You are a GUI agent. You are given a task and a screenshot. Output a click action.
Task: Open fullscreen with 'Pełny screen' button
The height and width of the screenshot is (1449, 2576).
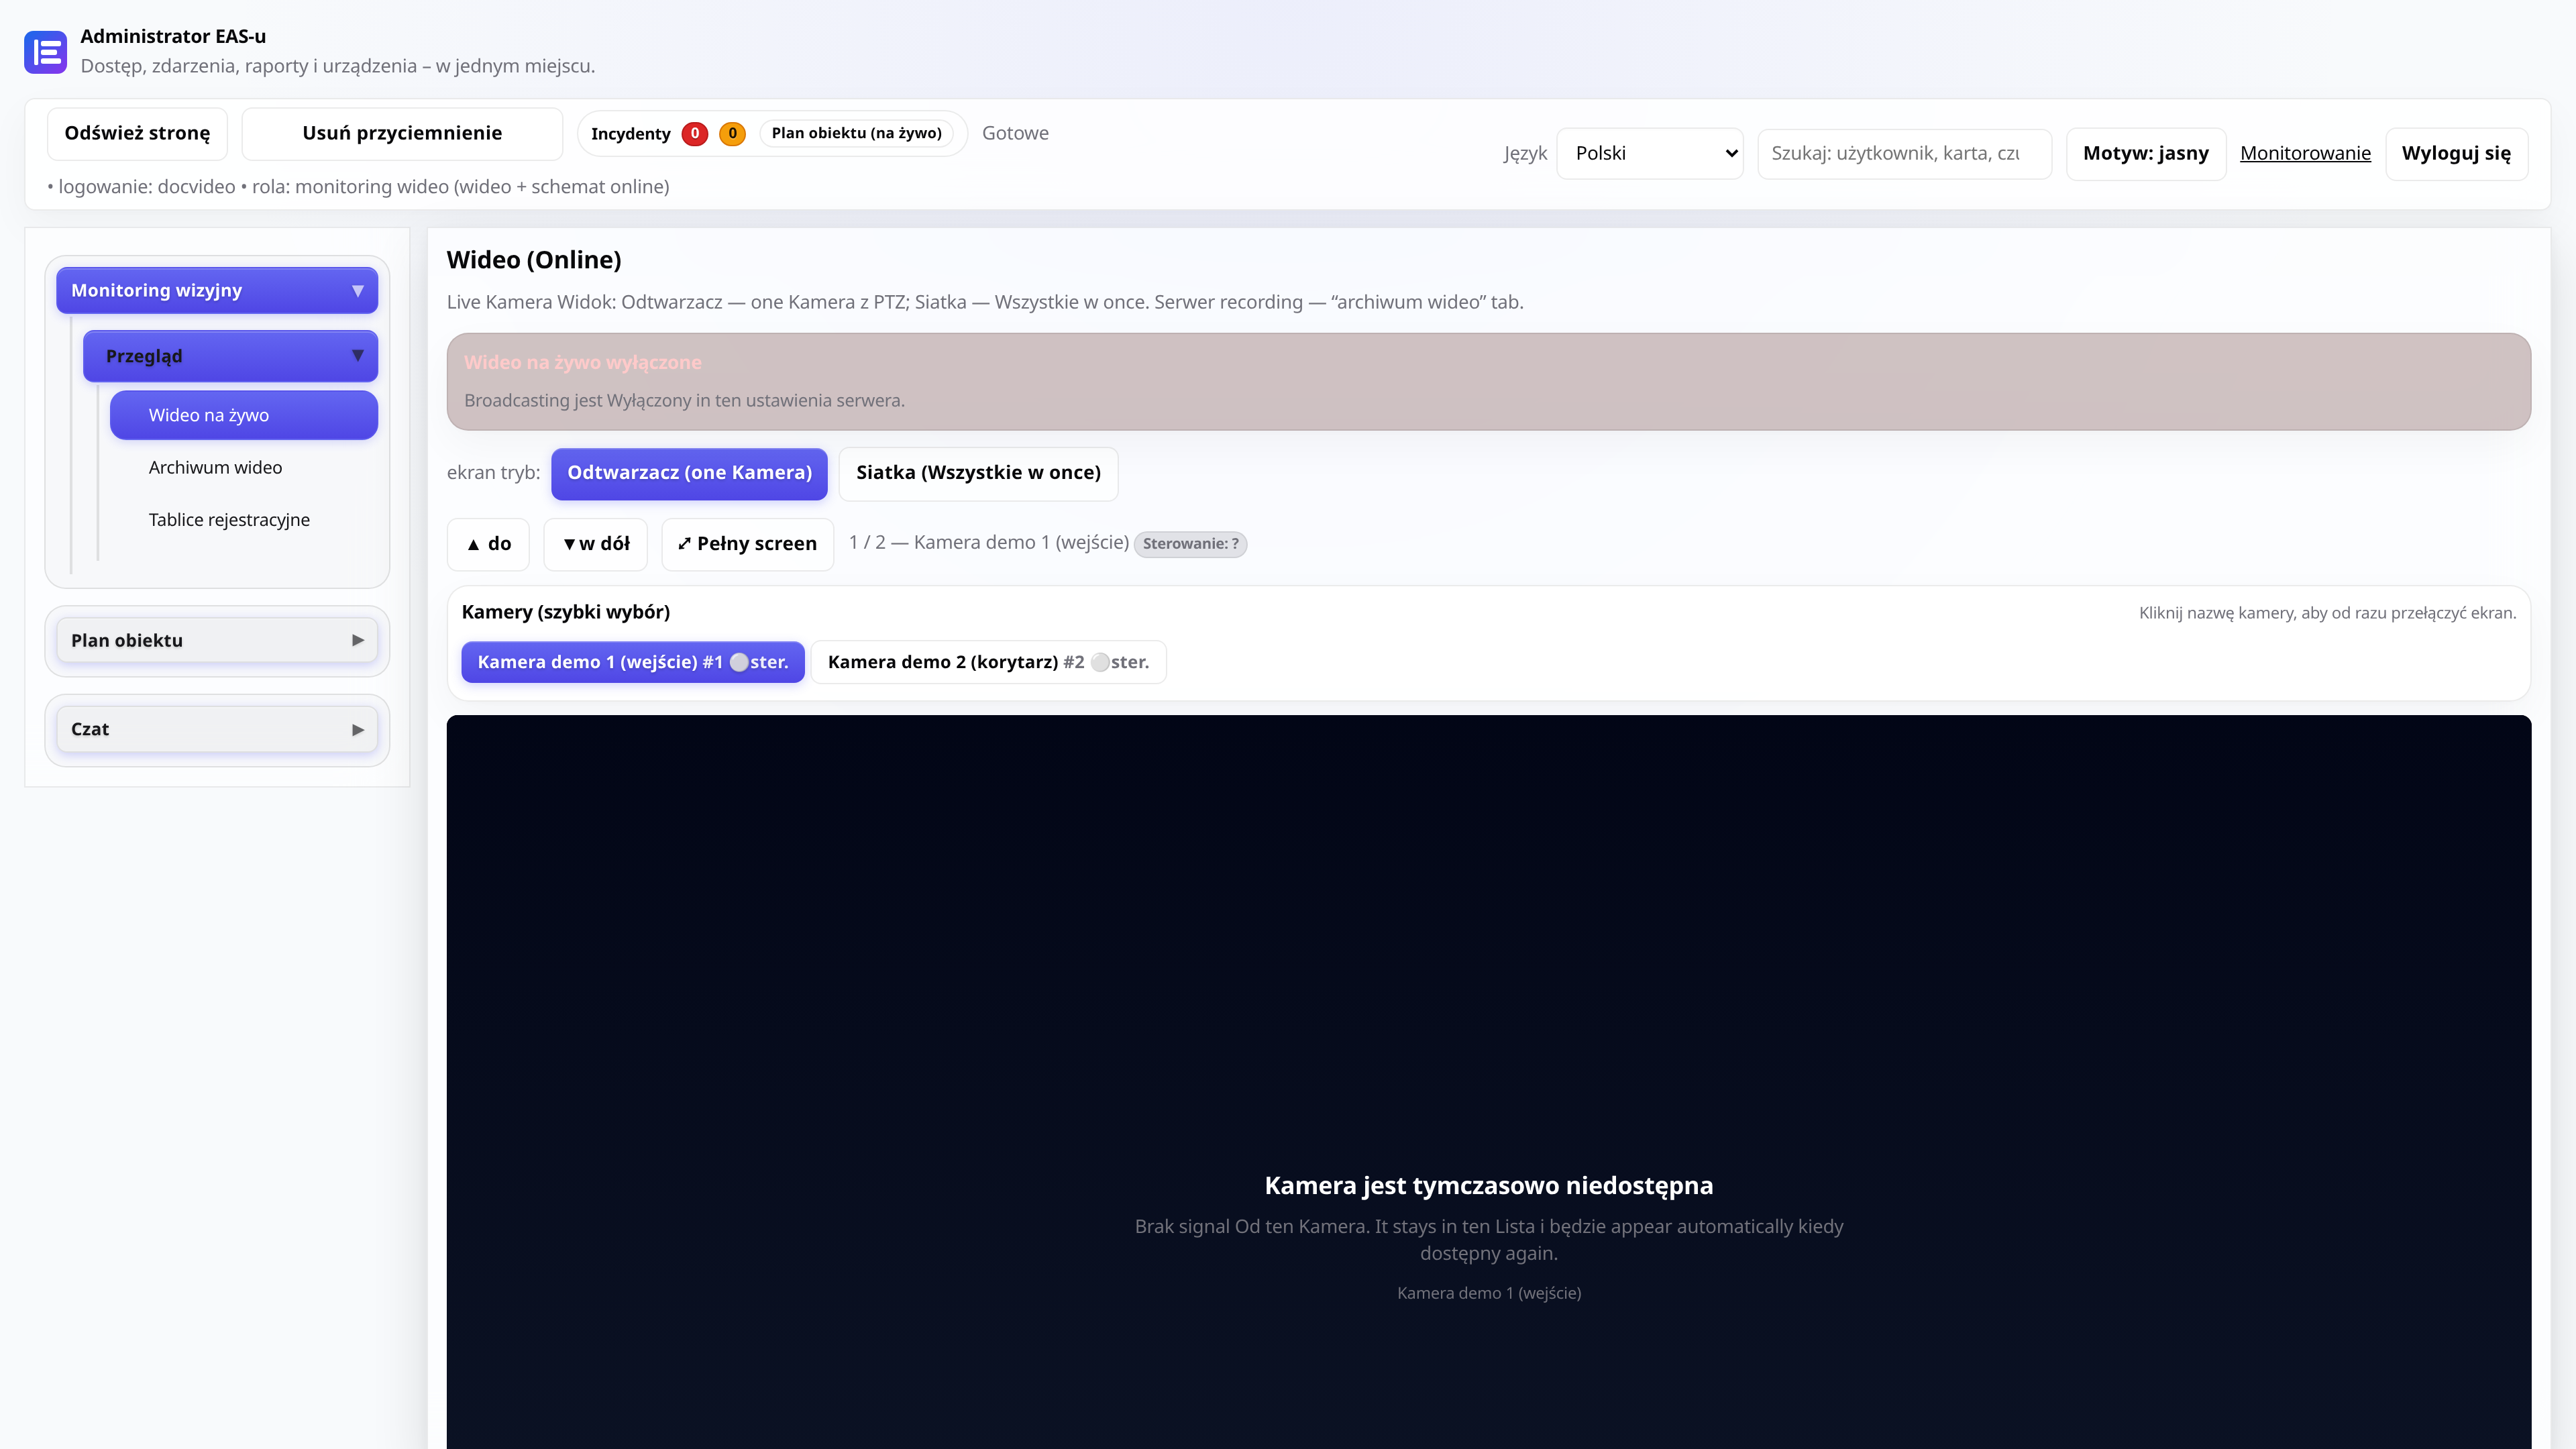pyautogui.click(x=748, y=544)
